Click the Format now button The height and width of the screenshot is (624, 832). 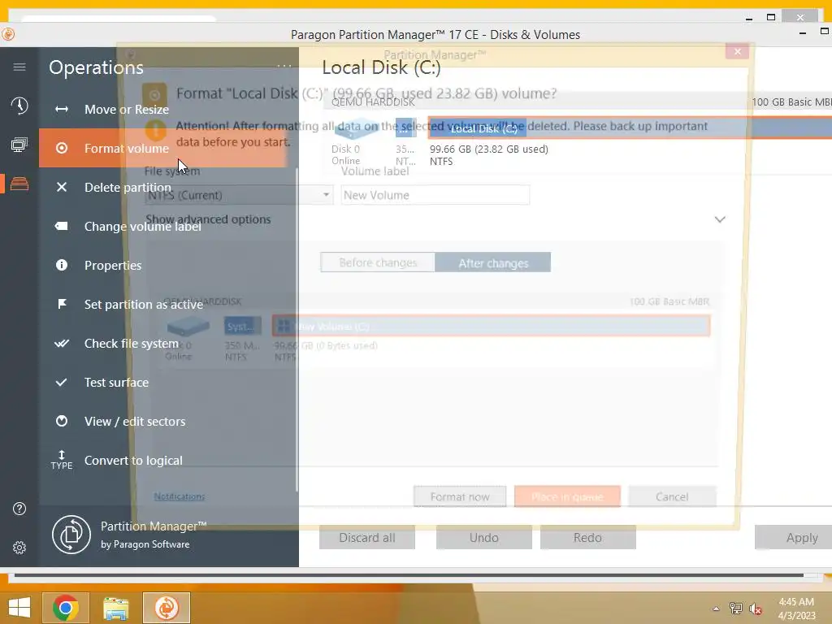460,496
